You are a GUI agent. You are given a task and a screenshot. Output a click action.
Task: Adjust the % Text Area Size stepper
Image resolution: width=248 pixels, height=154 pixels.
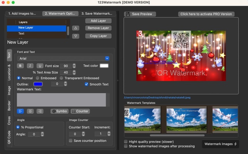point(74,72)
